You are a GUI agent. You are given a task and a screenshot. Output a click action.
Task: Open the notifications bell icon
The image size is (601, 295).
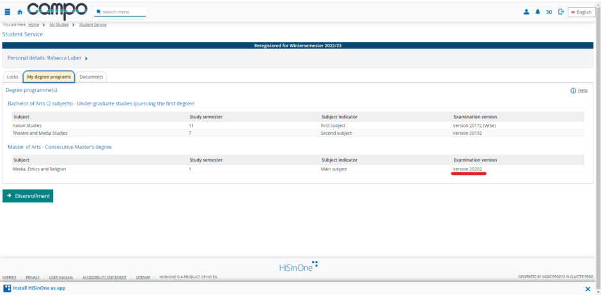538,12
